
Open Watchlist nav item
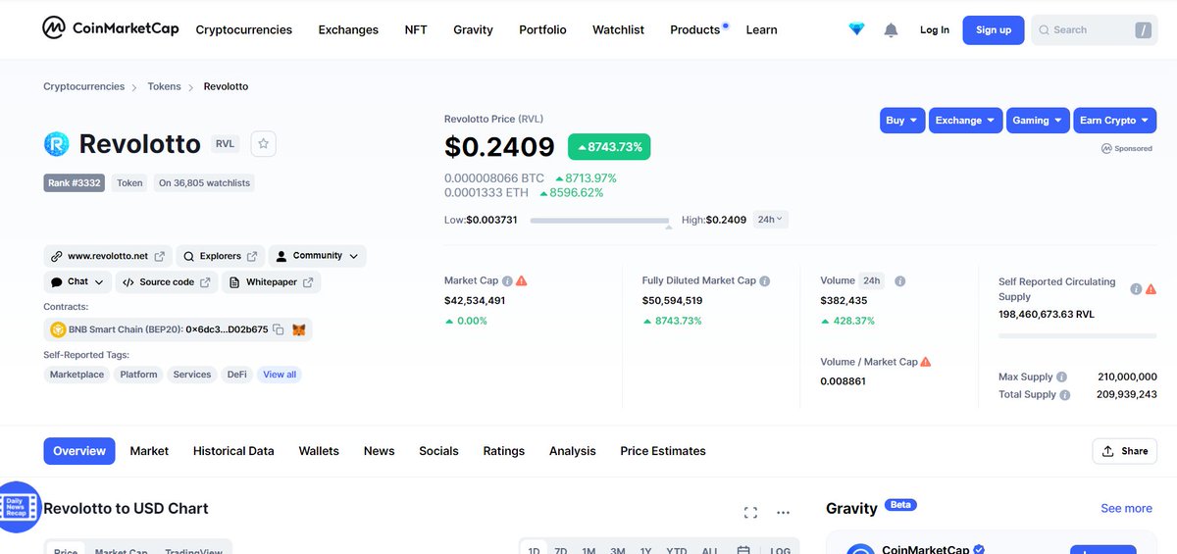click(618, 30)
